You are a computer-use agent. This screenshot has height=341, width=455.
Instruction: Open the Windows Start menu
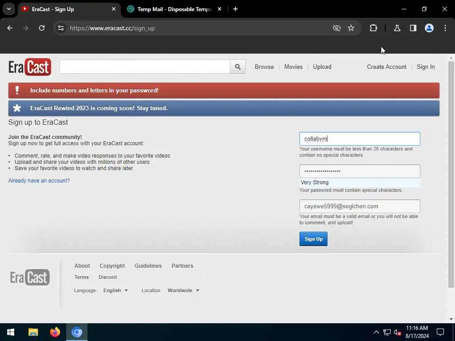point(11,332)
